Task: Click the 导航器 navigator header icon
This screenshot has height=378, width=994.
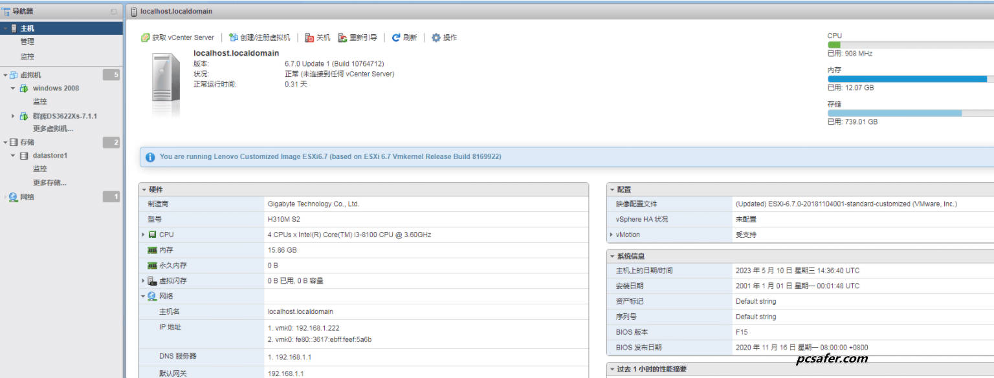Action: click(6, 11)
